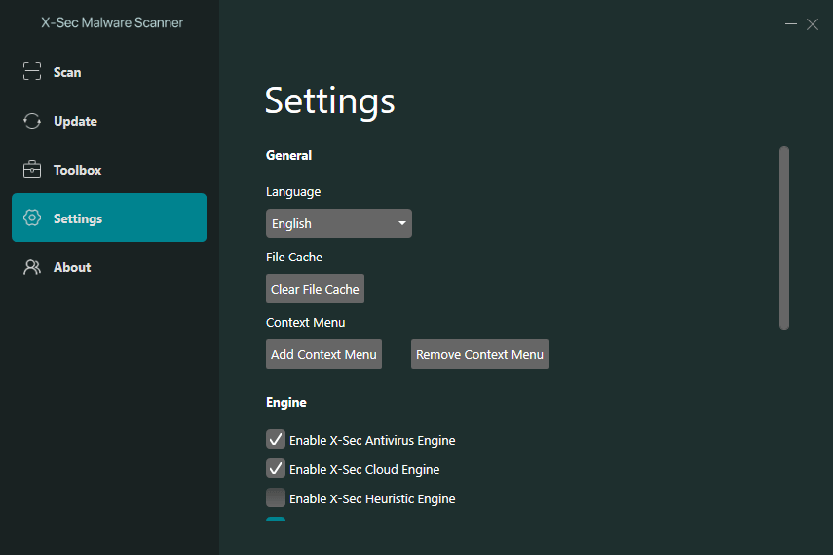Click the settings panel vertical scrollbar

tap(784, 238)
